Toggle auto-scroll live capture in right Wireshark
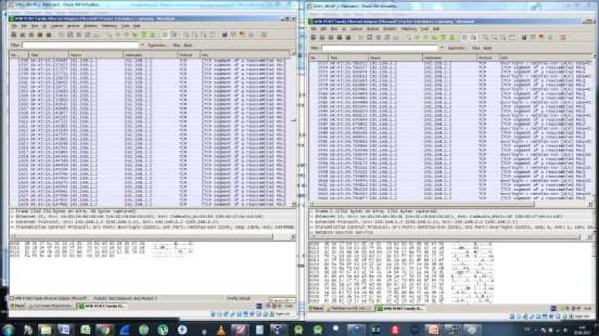Screen dimensions: 599x336 click(x=474, y=38)
